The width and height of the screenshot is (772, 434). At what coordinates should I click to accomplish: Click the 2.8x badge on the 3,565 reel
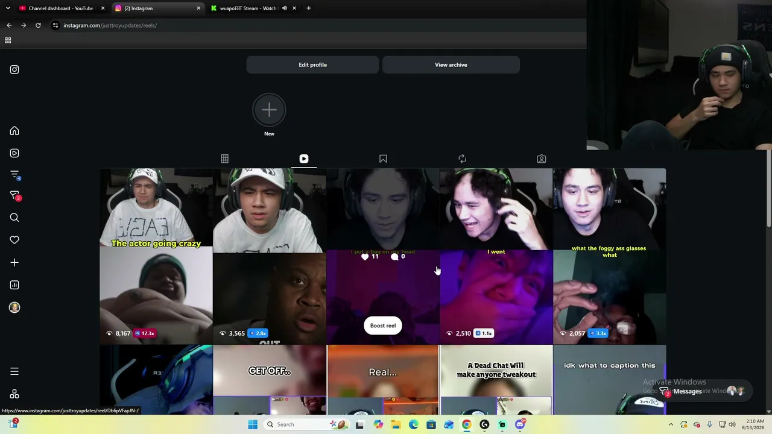tap(257, 333)
